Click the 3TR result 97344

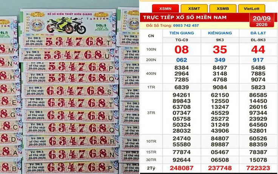(x=258, y=113)
